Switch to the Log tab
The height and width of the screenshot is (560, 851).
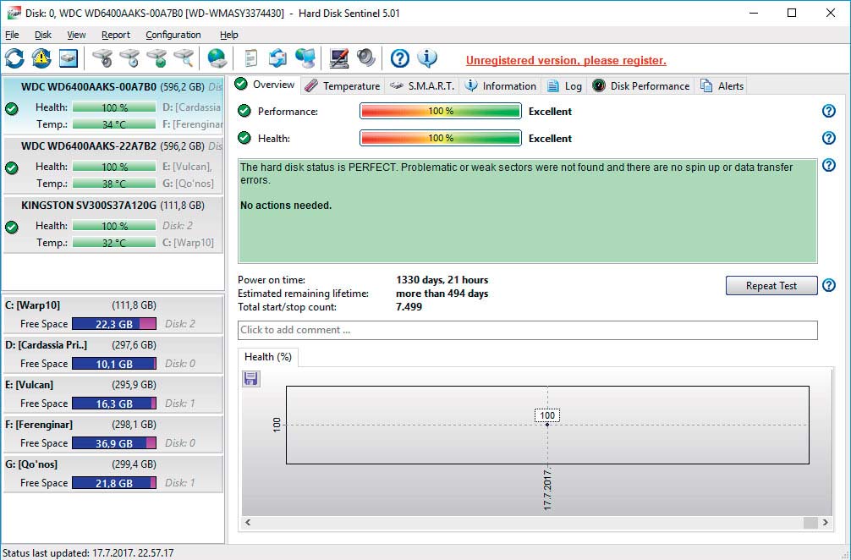tap(564, 85)
